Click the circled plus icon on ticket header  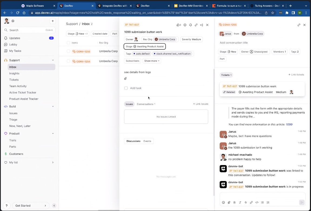click(x=185, y=25)
